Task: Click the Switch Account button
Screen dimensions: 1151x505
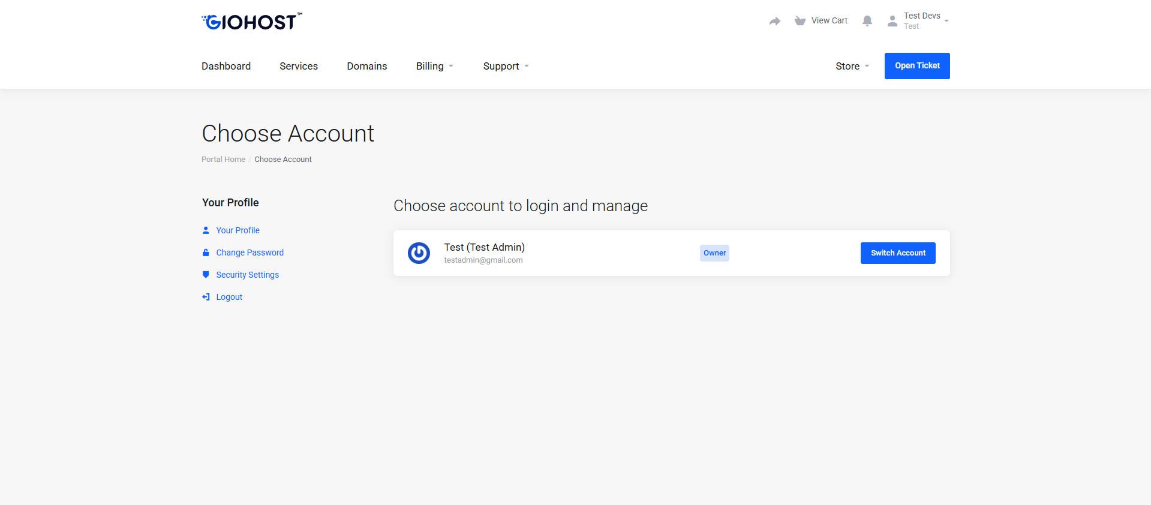Action: click(x=898, y=253)
